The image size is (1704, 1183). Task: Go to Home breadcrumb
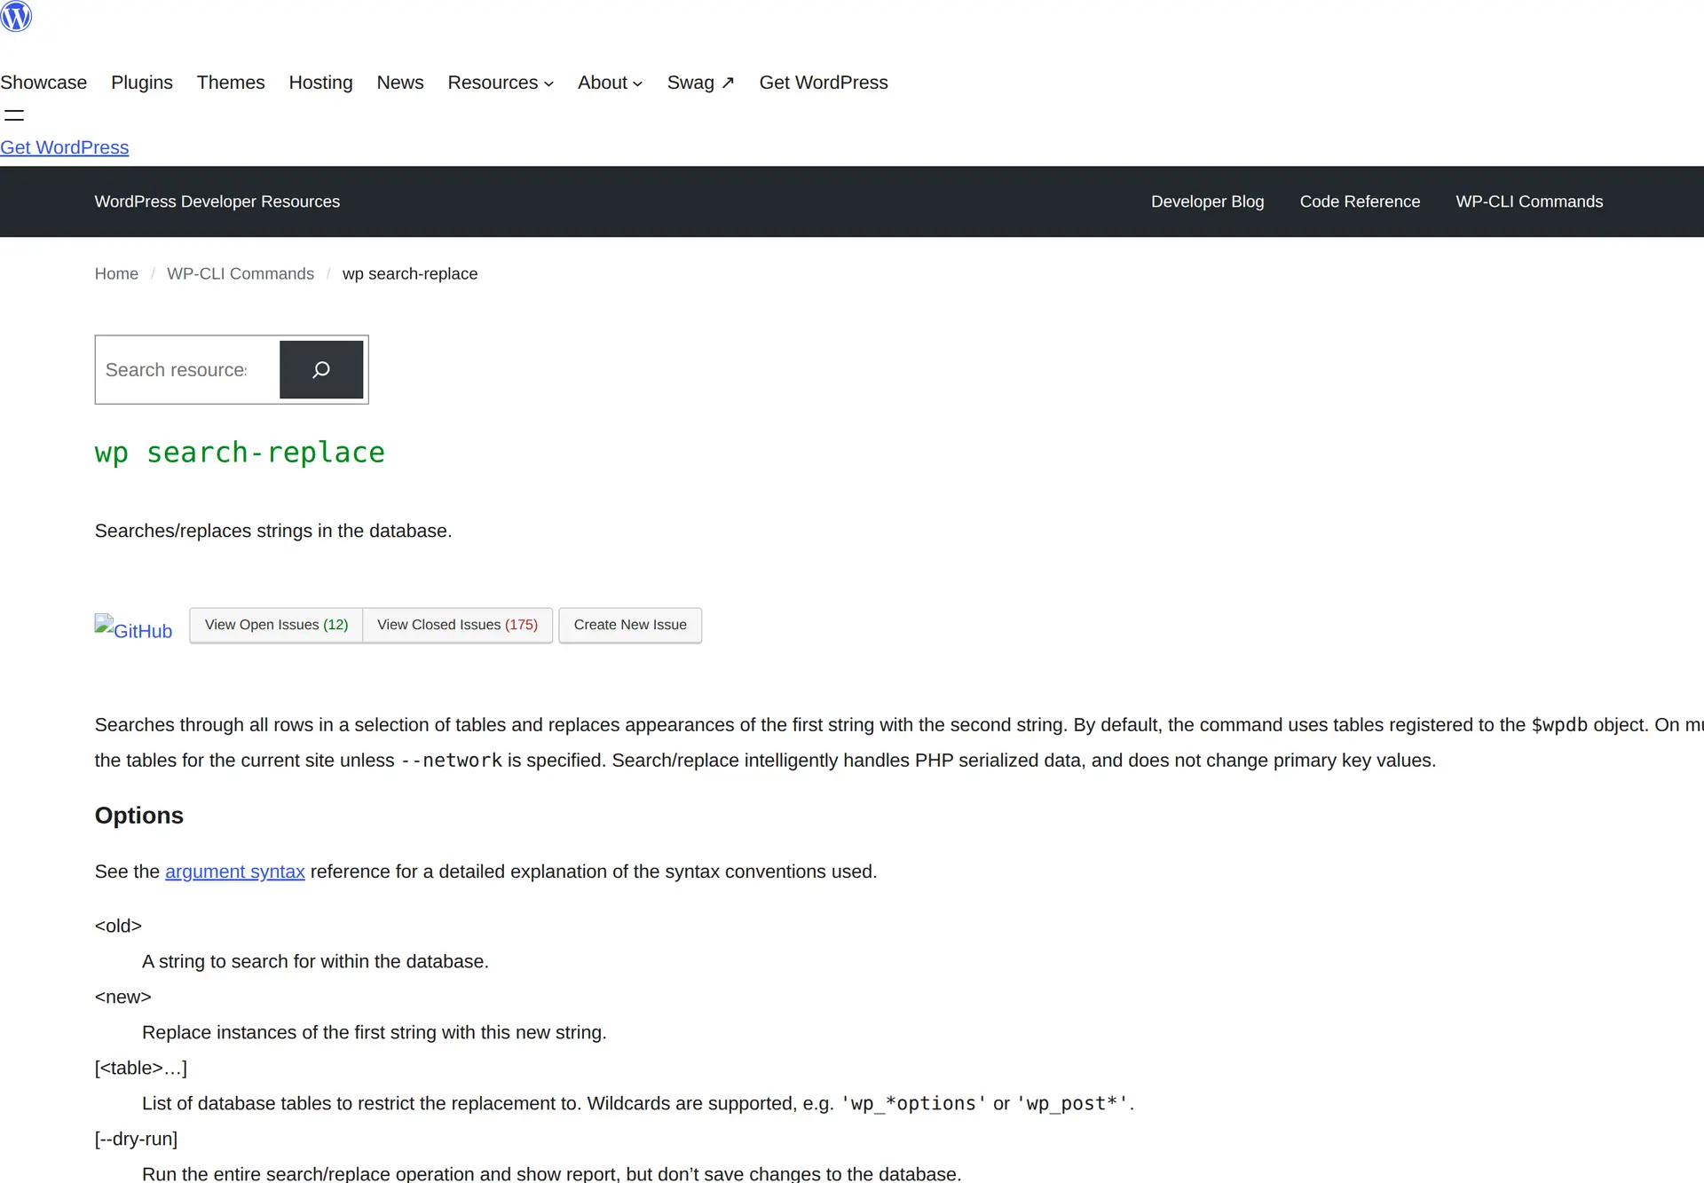click(116, 273)
